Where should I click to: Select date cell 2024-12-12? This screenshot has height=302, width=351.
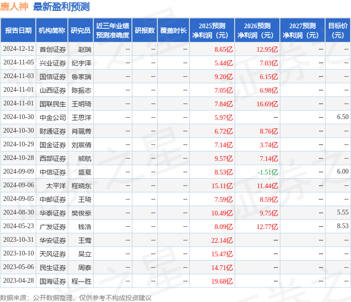coord(18,49)
